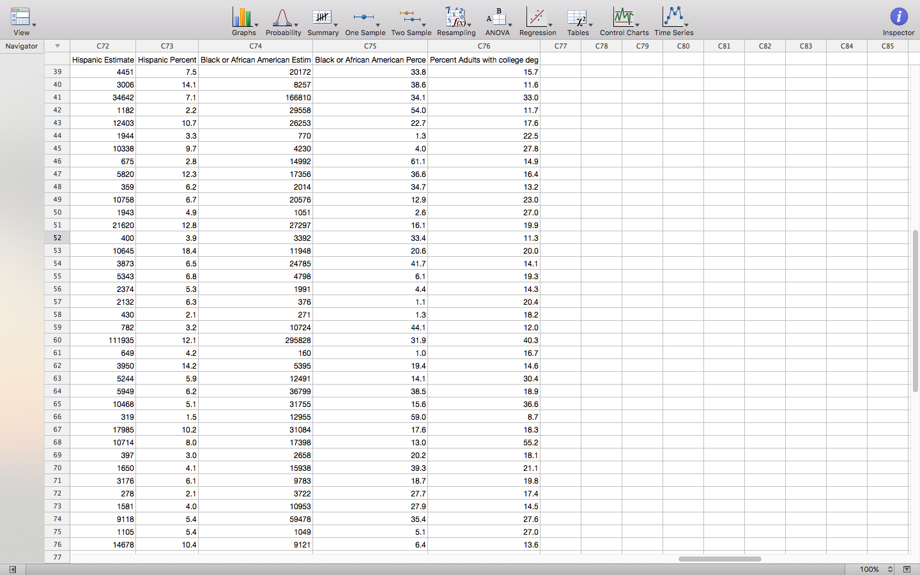This screenshot has width=920, height=575.
Task: Open the 100% zoom level stepper
Action: [890, 569]
